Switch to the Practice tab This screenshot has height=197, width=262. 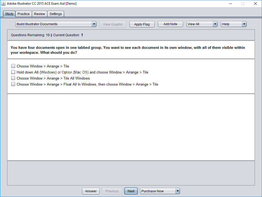click(24, 14)
